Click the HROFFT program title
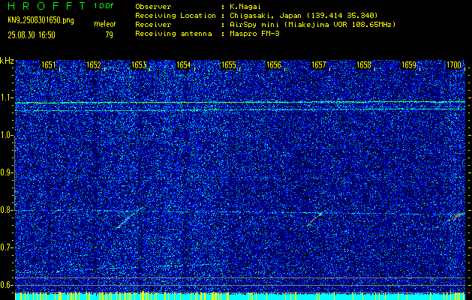Image resolution: width=472 pixels, height=300 pixels. pyautogui.click(x=47, y=6)
